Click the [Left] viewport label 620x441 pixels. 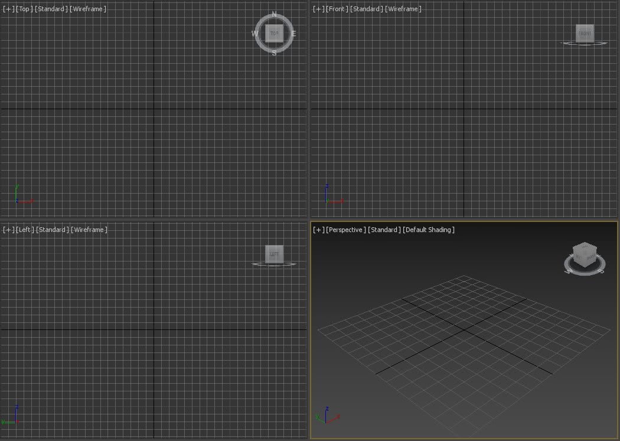coord(25,230)
